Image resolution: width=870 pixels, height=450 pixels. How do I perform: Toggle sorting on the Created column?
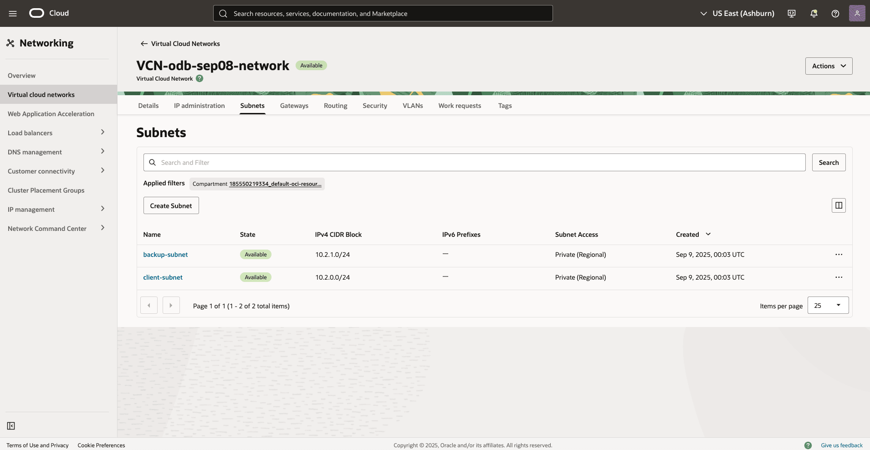tap(708, 234)
